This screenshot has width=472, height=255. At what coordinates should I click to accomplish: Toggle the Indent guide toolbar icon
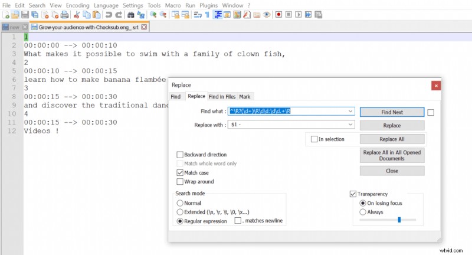coord(218,14)
